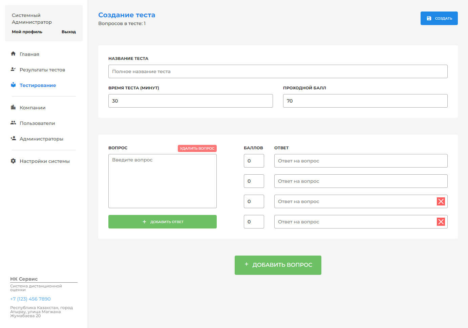468x328 pixels.
Task: Click the Добавить ответ button label
Action: 167,222
